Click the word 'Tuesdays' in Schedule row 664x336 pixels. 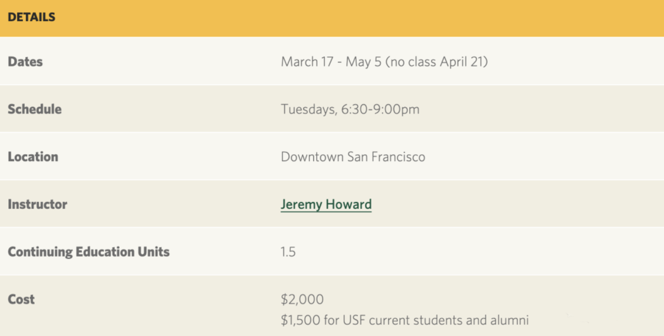(308, 109)
